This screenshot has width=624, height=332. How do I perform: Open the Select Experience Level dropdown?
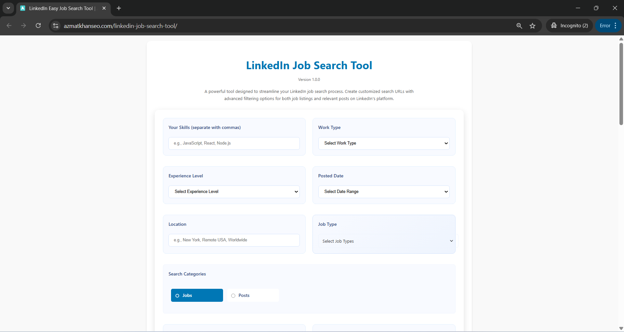tap(234, 192)
